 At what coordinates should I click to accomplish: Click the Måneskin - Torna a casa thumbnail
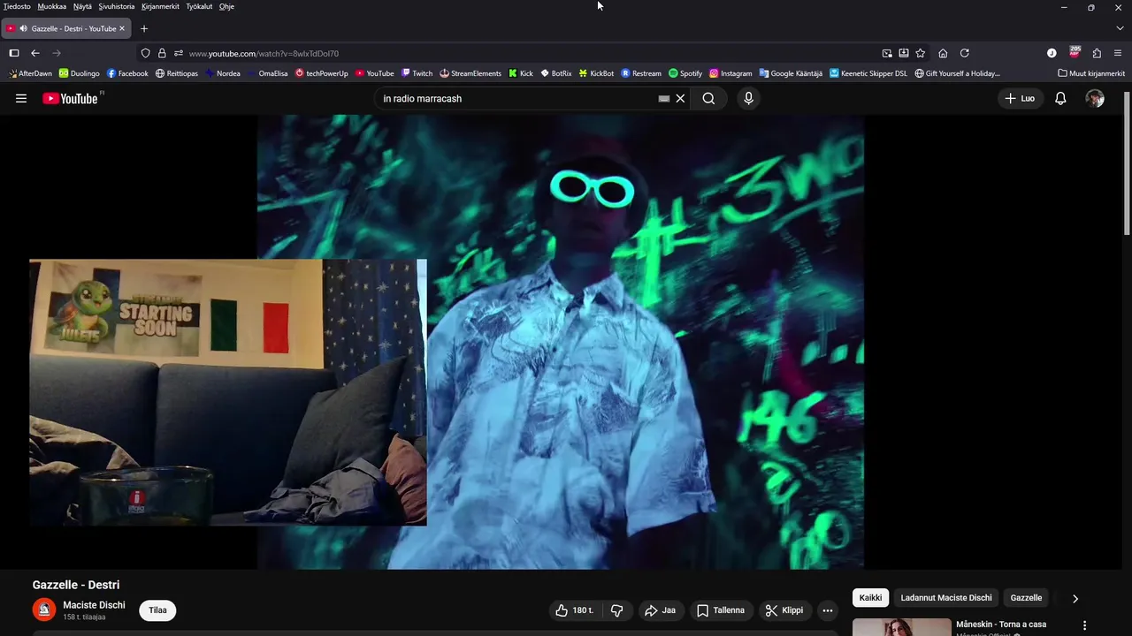click(901, 627)
